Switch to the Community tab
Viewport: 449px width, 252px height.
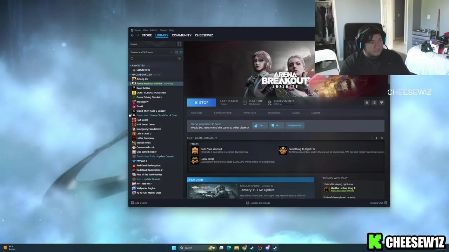click(181, 35)
